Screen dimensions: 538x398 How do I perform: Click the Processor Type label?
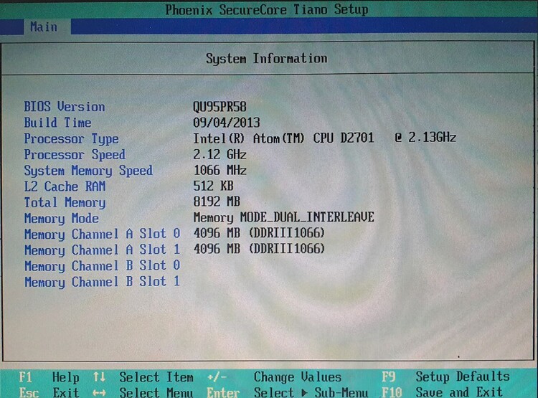(x=71, y=139)
